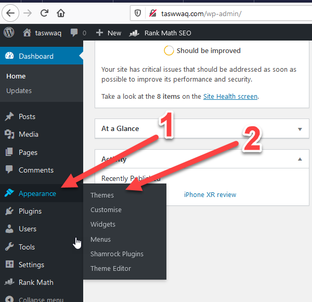Click the taswwaq site name in admin bar
This screenshot has width=312, height=302.
(48, 33)
